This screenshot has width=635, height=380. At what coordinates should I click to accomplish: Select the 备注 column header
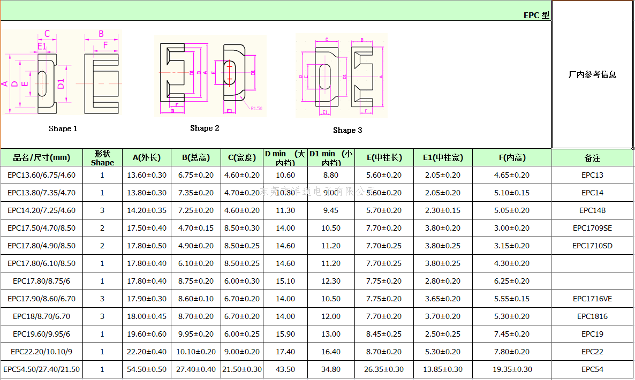point(592,158)
